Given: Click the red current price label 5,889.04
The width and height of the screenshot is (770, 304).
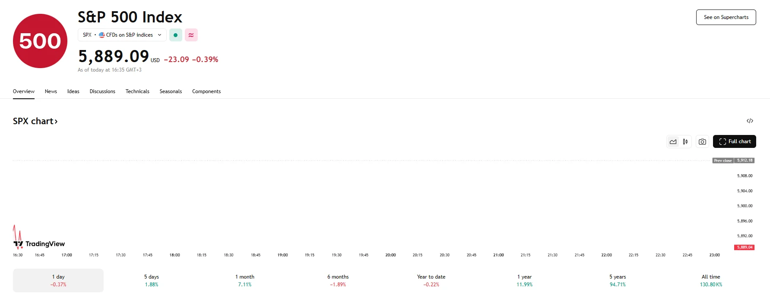Looking at the screenshot, I should click(x=744, y=247).
